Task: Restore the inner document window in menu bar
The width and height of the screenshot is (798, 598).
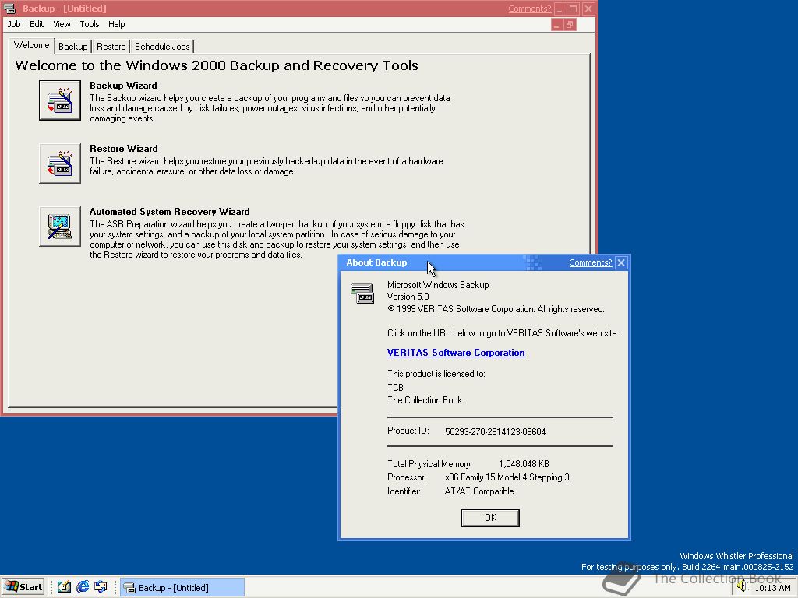Action: point(570,24)
